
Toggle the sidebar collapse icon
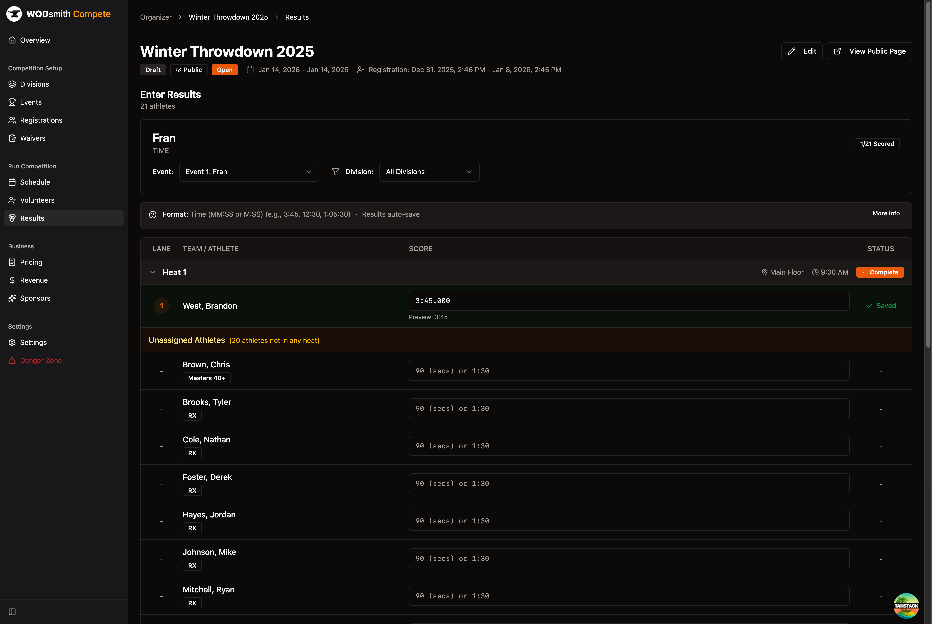coord(12,612)
